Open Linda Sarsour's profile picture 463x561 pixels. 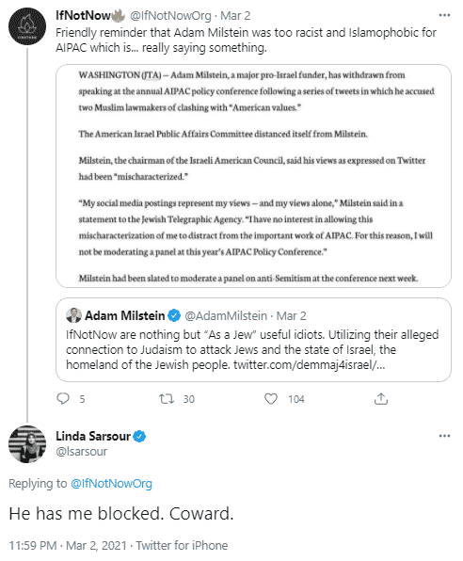(27, 444)
